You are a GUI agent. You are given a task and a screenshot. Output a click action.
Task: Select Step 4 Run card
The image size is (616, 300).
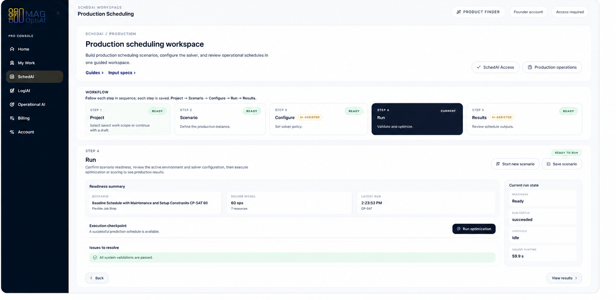(x=417, y=119)
